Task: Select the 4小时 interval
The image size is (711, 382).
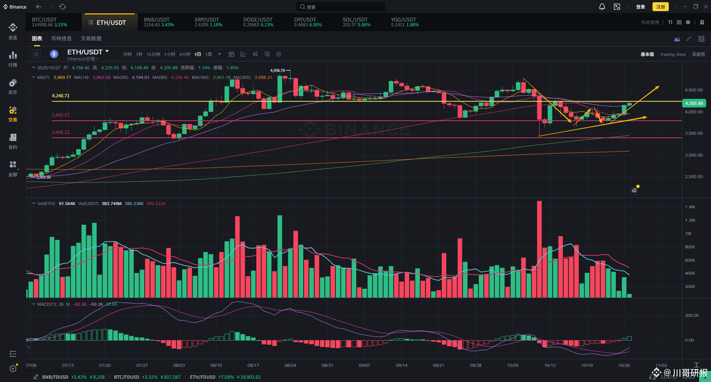Action: click(x=185, y=54)
